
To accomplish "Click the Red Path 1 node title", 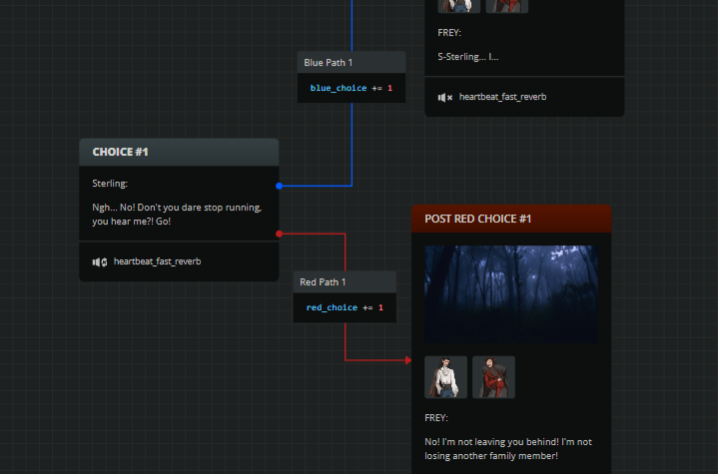I will point(323,282).
